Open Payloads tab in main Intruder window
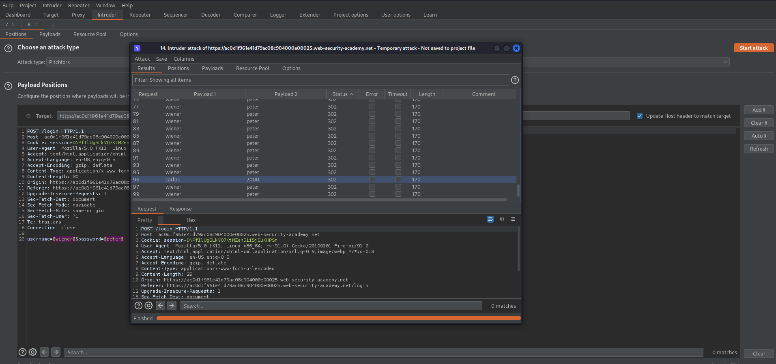 point(50,34)
